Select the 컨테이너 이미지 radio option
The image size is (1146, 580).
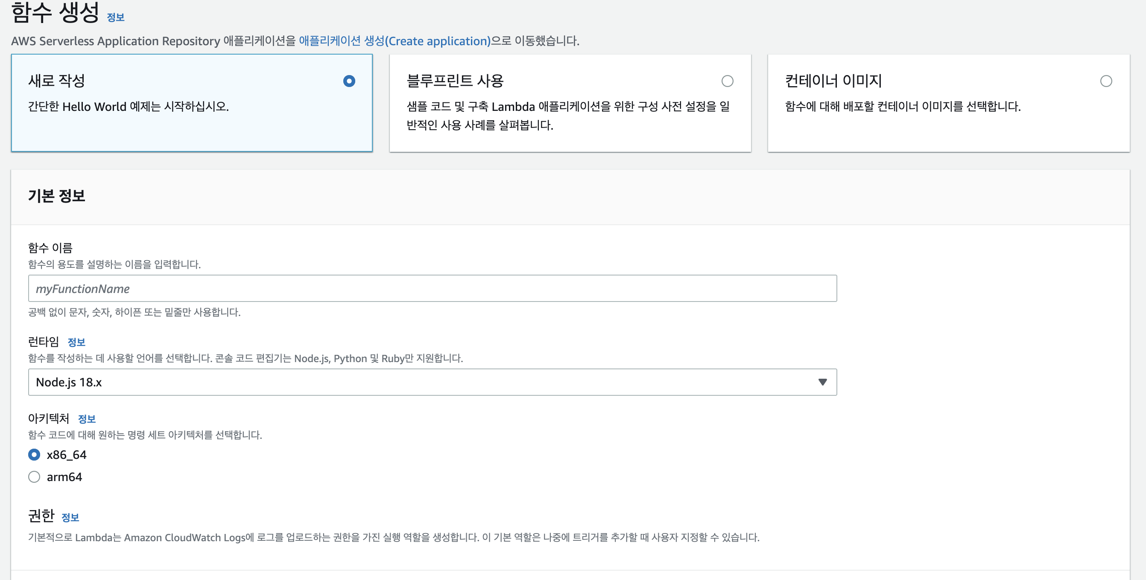[x=1106, y=81]
